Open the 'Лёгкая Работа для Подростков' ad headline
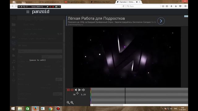This screenshot has width=198, height=111. click(x=96, y=18)
